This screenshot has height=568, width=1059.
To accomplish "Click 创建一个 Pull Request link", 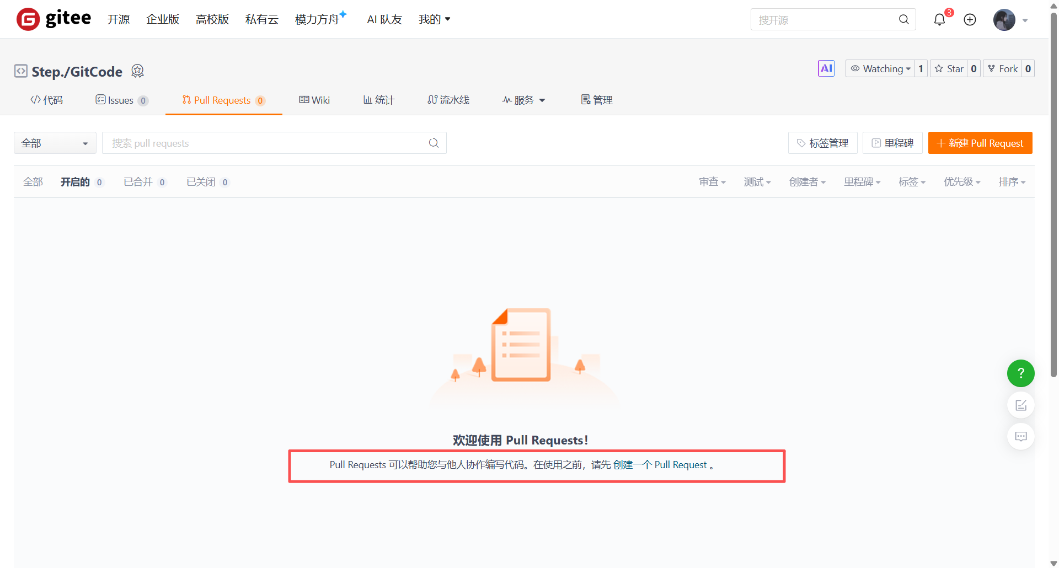I will [x=660, y=465].
